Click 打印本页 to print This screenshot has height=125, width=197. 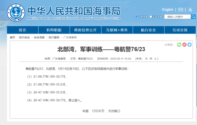coord(98,111)
